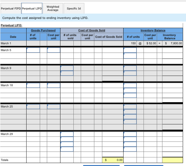186x166 pixels.
Task: Click the Totals inventory balance yellow cell
Action: tap(172, 160)
